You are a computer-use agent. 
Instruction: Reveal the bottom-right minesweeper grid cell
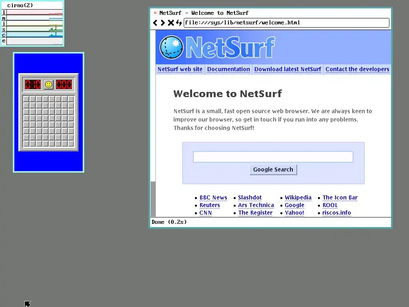click(x=71, y=144)
